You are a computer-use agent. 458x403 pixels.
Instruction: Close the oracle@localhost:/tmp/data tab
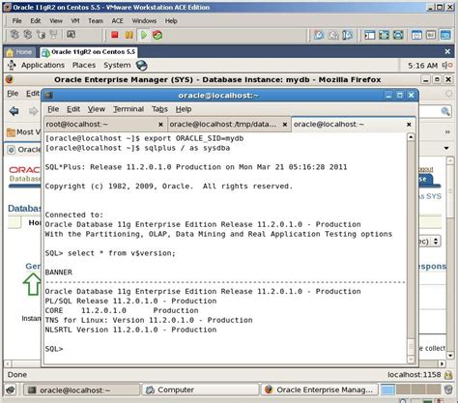coord(285,125)
